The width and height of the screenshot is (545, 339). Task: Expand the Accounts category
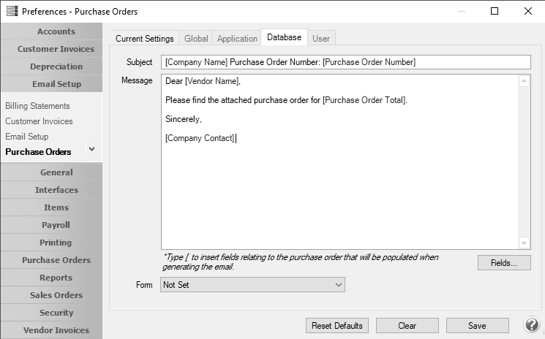pyautogui.click(x=56, y=31)
